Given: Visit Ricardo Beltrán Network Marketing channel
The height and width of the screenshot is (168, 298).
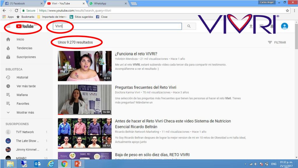Looking at the screenshot, I should pyautogui.click(x=137, y=132).
